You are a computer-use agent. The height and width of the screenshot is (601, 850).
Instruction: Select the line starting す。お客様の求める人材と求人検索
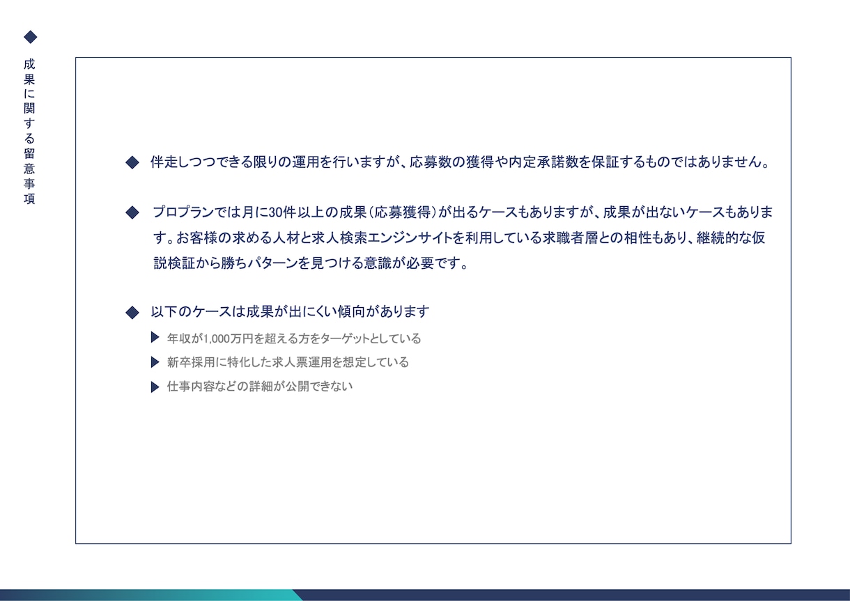point(460,238)
